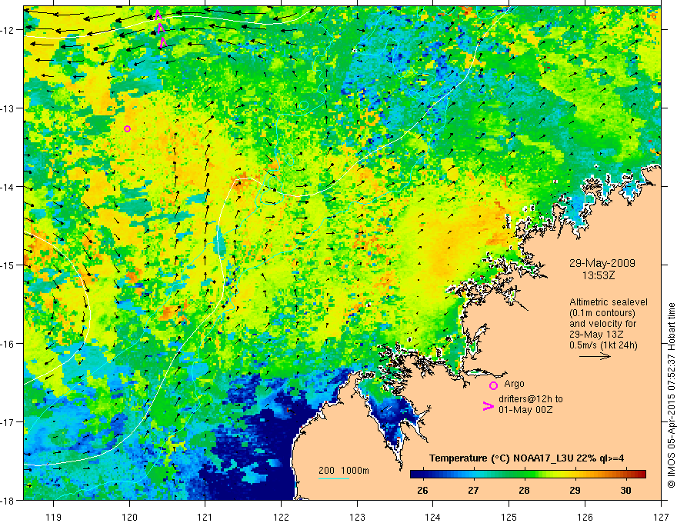Click the '29-May 13Z' caption line
677x523 pixels.
(x=596, y=335)
